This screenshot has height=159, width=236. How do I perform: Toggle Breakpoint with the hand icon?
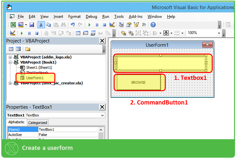pyautogui.click(x=46, y=33)
